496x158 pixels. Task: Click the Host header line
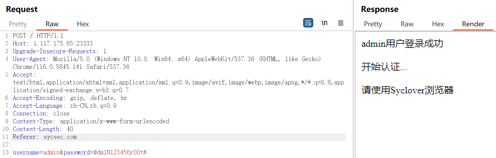(53, 44)
